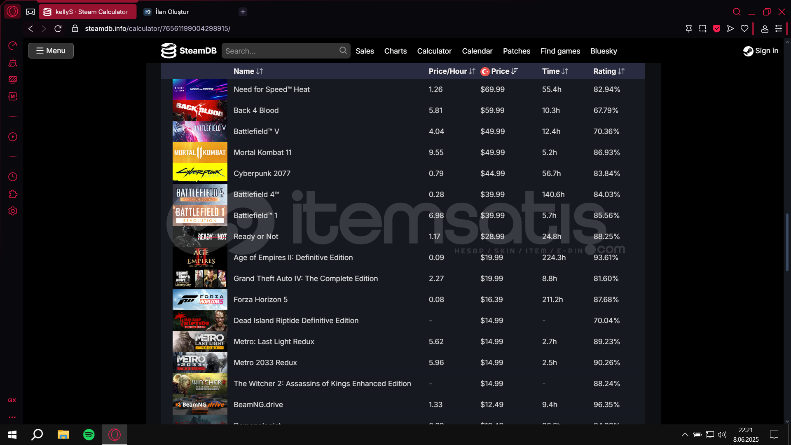Open browser settings gear in the sidebar
This screenshot has width=791, height=445.
point(13,211)
